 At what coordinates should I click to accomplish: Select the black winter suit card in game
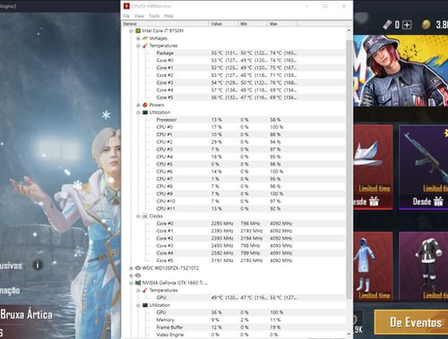tap(424, 266)
